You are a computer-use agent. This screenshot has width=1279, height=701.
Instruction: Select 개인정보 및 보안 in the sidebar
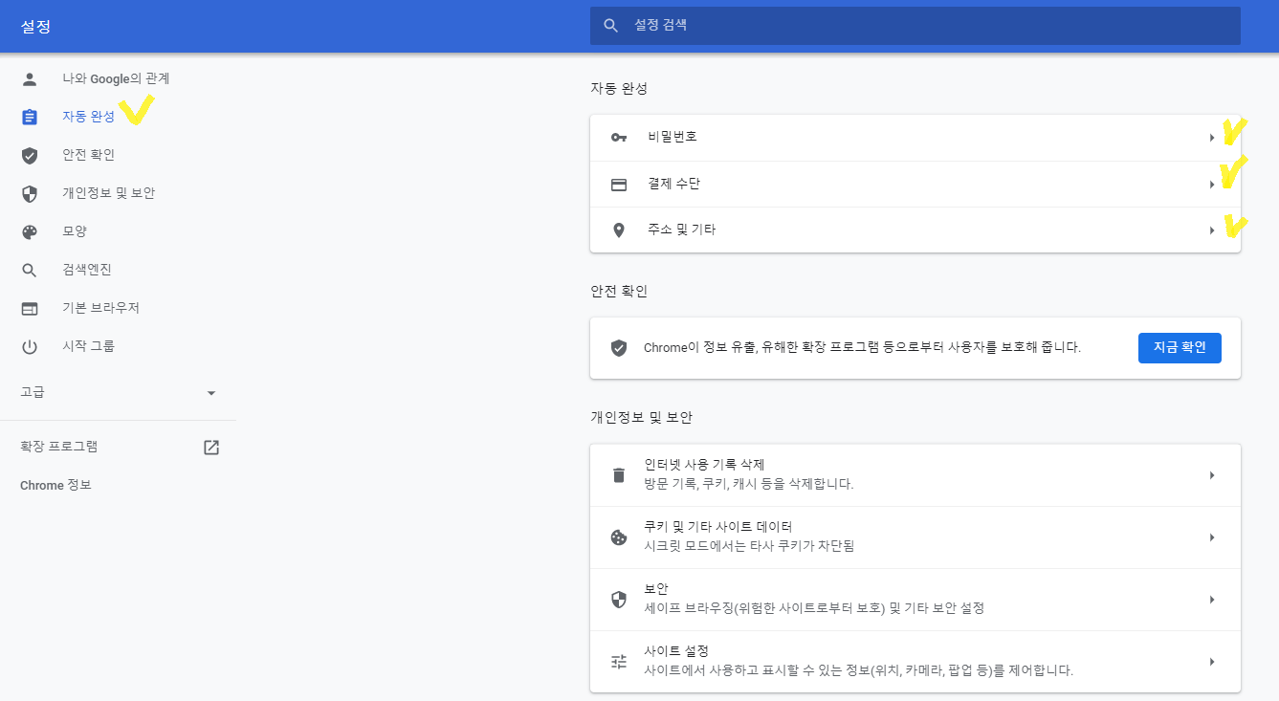[x=108, y=193]
